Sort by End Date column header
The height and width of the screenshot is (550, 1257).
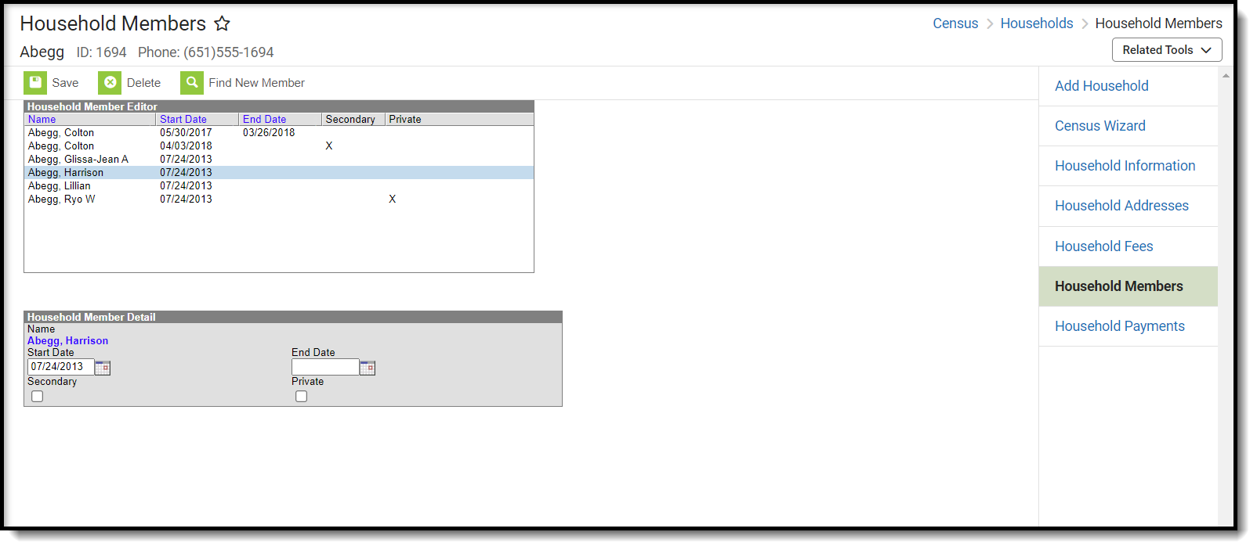click(x=264, y=120)
